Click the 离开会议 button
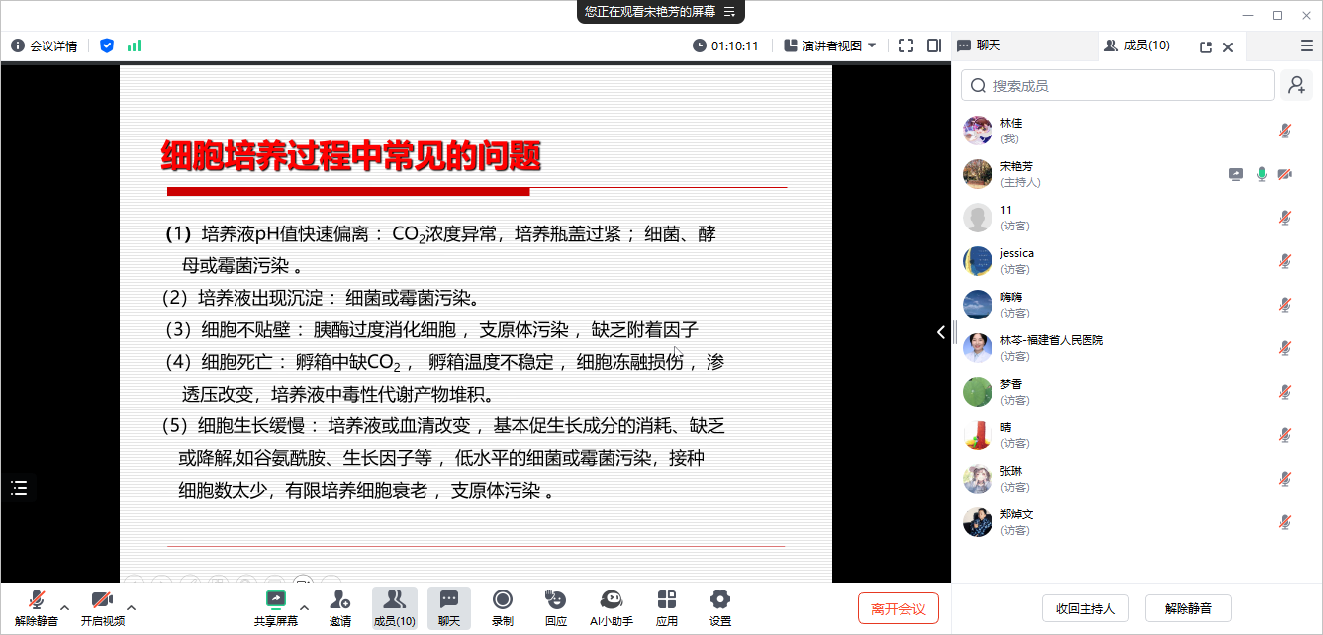 pyautogui.click(x=898, y=608)
